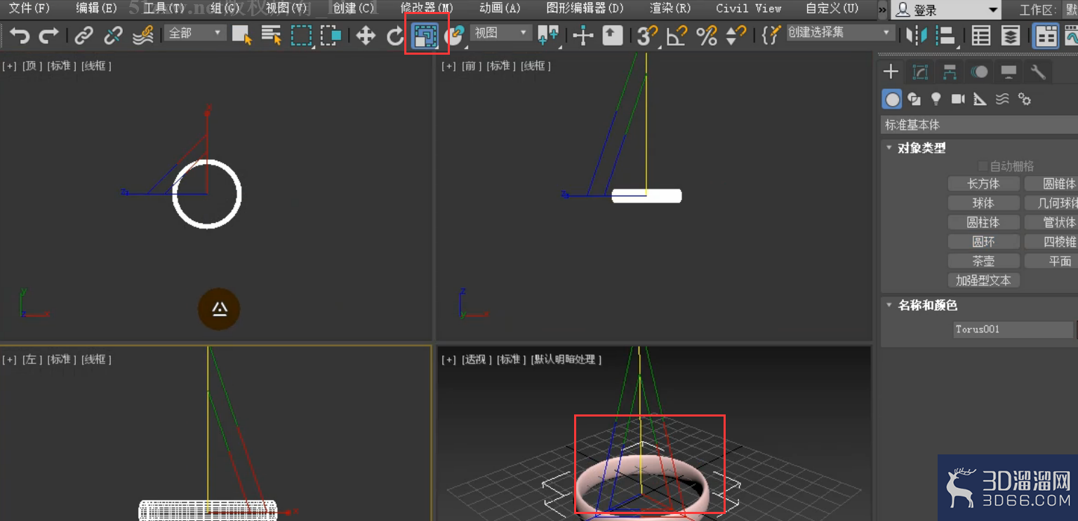Switch to the Display panel tab
Viewport: 1078px width, 521px height.
(x=1009, y=72)
